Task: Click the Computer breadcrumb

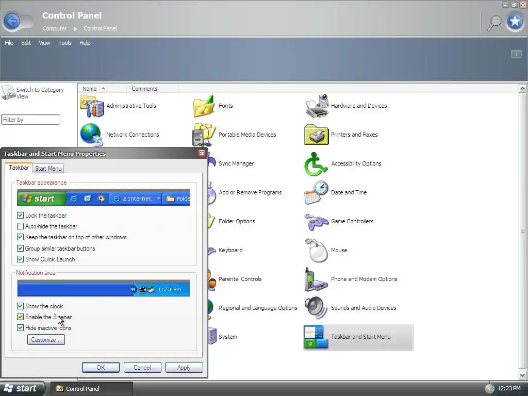Action: point(54,29)
